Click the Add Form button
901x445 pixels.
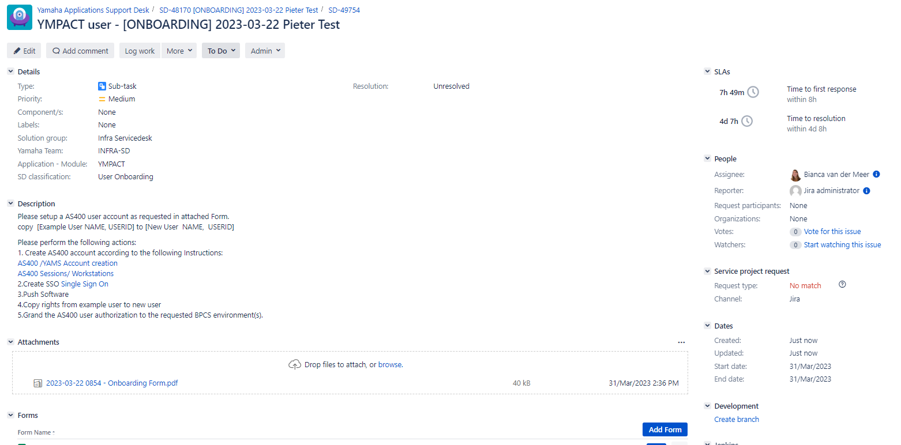click(x=665, y=429)
